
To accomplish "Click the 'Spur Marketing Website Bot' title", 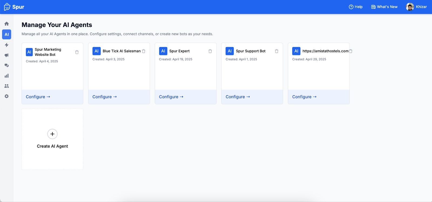I will coord(48,52).
